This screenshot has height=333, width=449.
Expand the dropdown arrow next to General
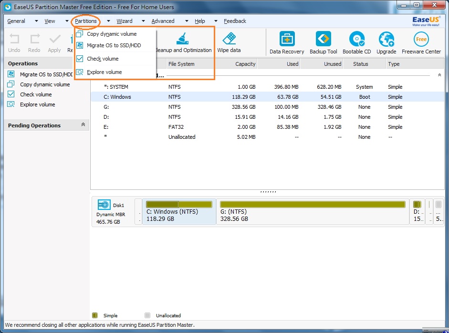(36, 21)
